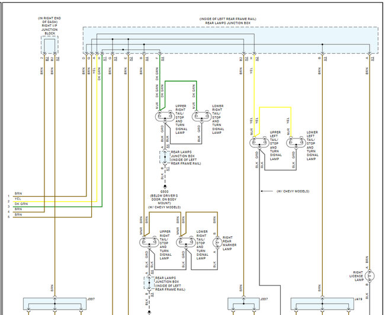385x315 pixels.
Task: Click the YEL wire label at line 2
Action: coord(18,198)
